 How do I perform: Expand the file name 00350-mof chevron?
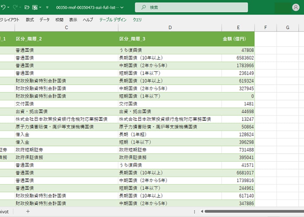pyautogui.click(x=122, y=8)
